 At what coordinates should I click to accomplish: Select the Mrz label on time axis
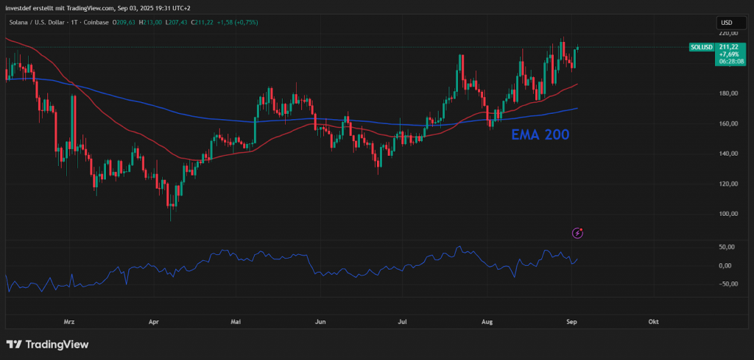[69, 322]
